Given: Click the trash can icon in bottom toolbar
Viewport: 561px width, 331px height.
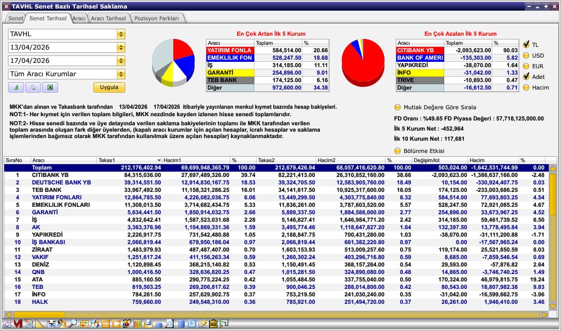Looking at the screenshot, I should [x=212, y=324].
